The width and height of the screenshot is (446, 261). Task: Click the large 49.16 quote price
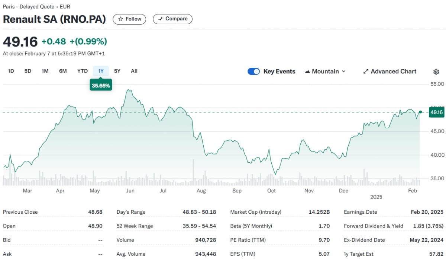pyautogui.click(x=20, y=42)
